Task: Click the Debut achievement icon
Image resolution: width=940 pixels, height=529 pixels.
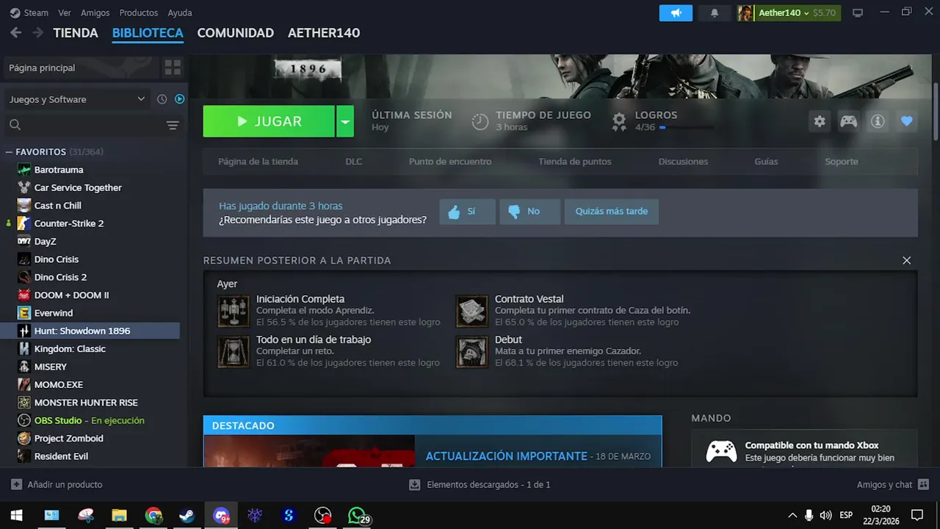Action: (472, 352)
